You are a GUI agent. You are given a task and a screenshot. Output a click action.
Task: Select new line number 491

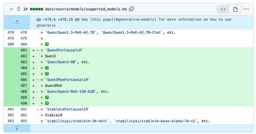(x=24, y=109)
